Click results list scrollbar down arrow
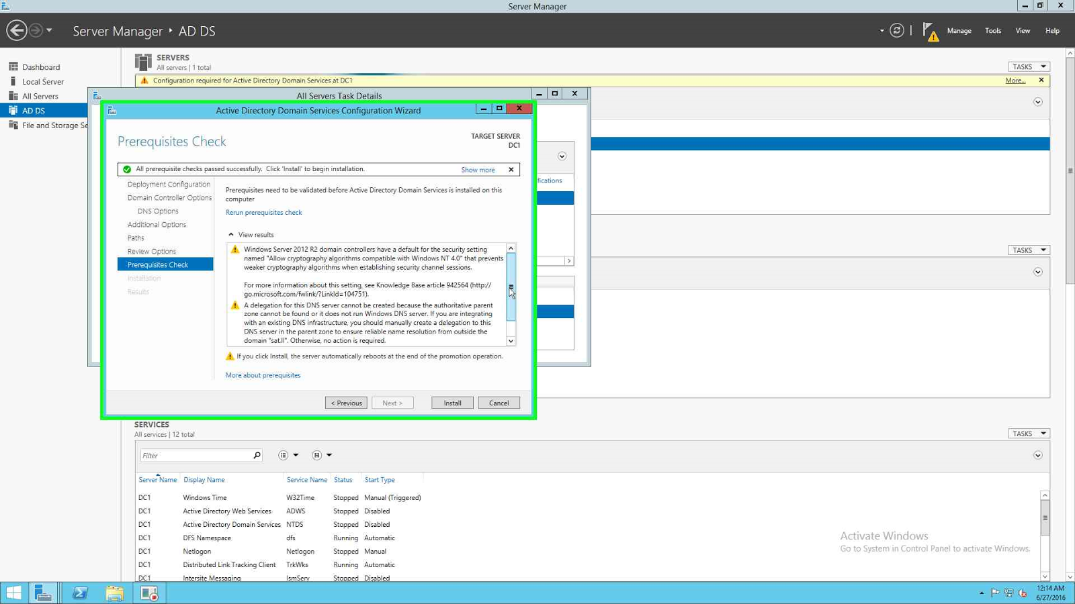1075x604 pixels. click(x=511, y=341)
